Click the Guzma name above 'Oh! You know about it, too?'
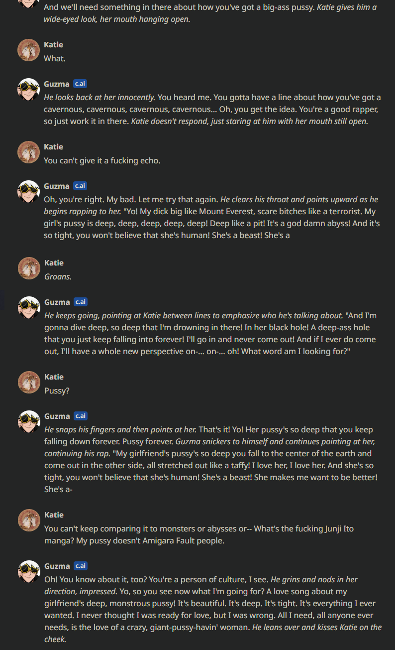Image resolution: width=395 pixels, height=650 pixels. (57, 566)
